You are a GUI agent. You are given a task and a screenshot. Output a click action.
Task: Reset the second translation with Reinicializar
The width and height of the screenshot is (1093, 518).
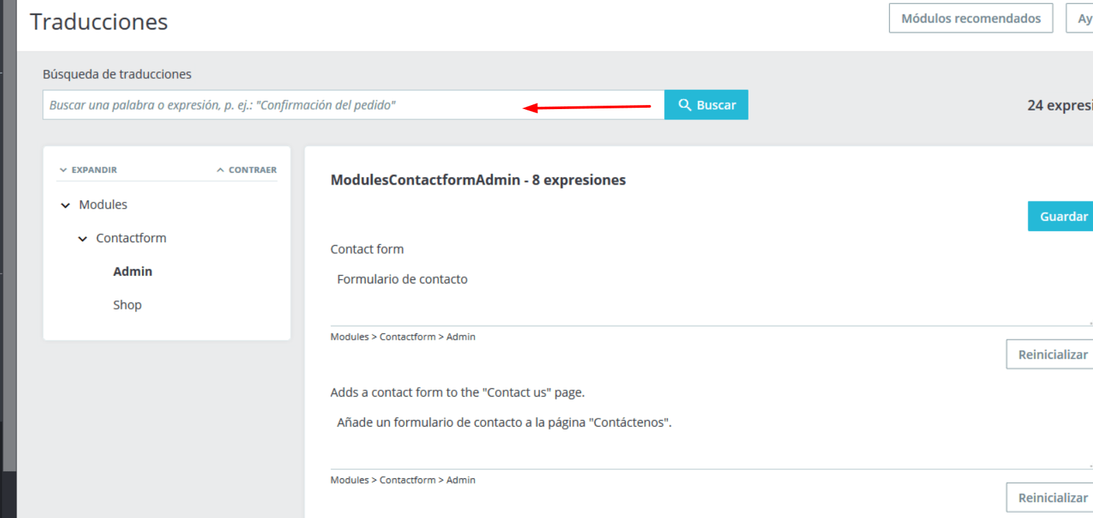click(x=1050, y=497)
